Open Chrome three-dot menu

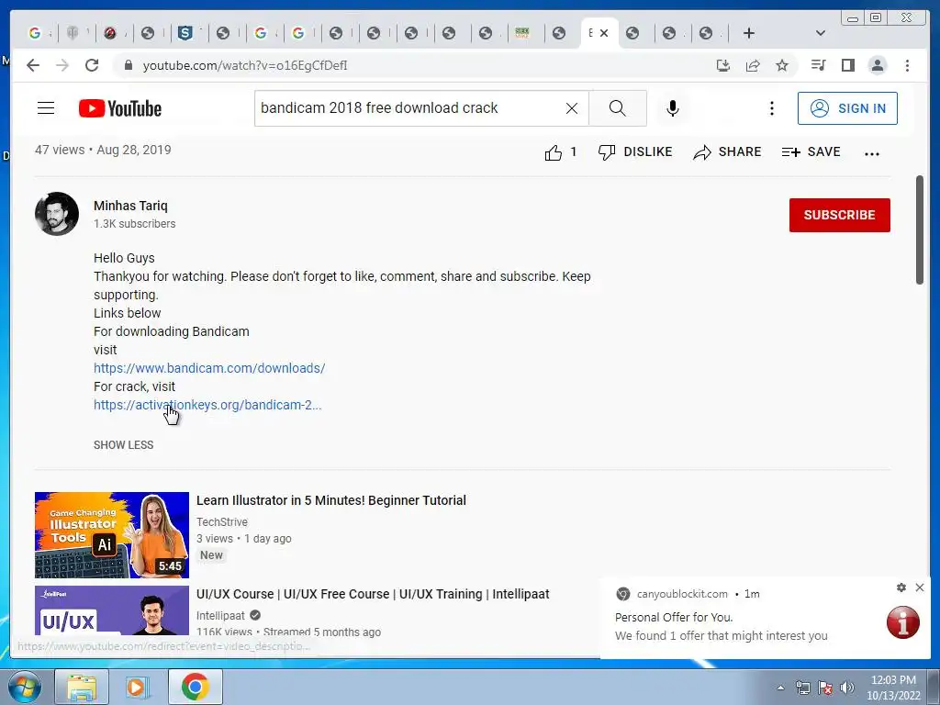(x=907, y=65)
